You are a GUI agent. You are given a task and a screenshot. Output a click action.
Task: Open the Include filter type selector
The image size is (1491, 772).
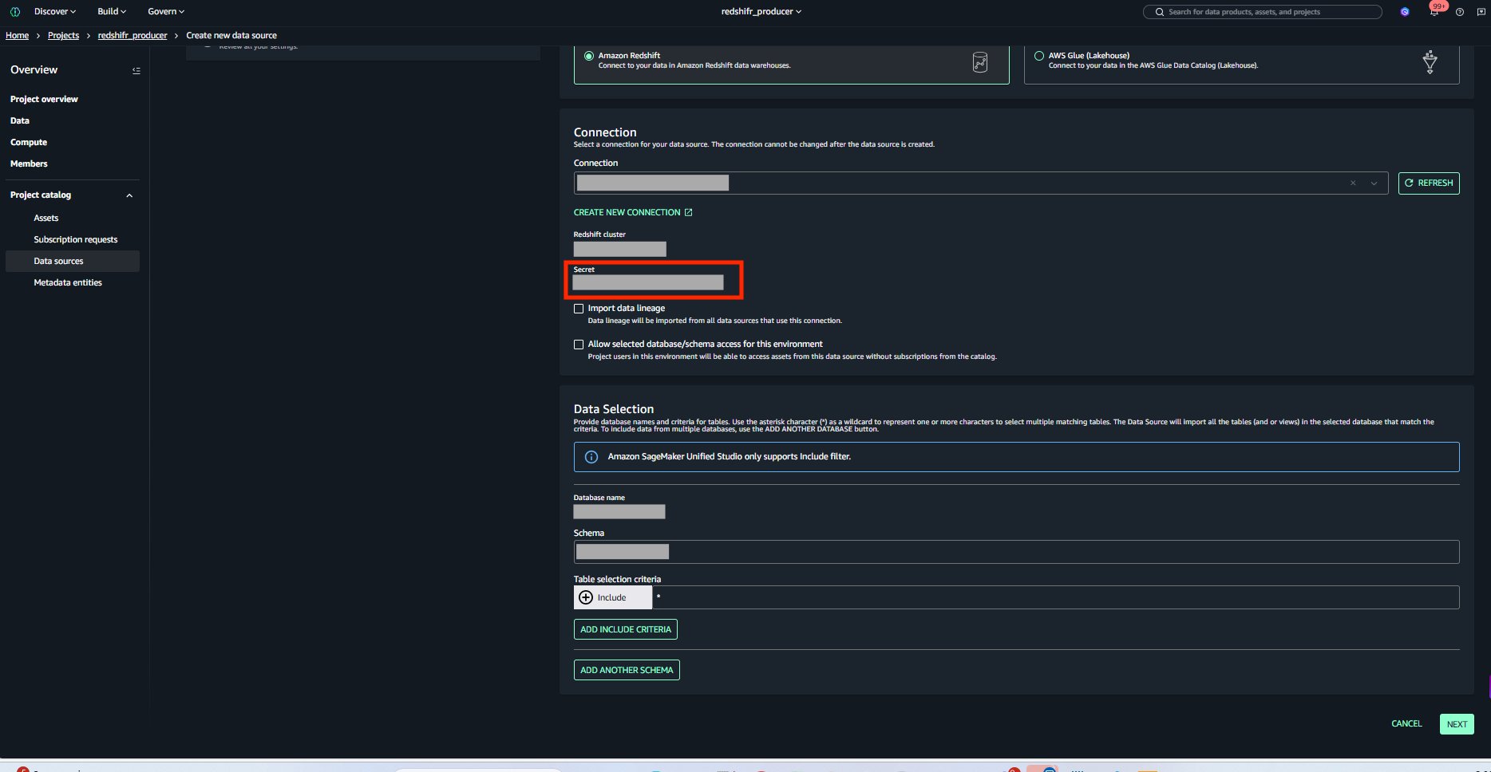[613, 597]
